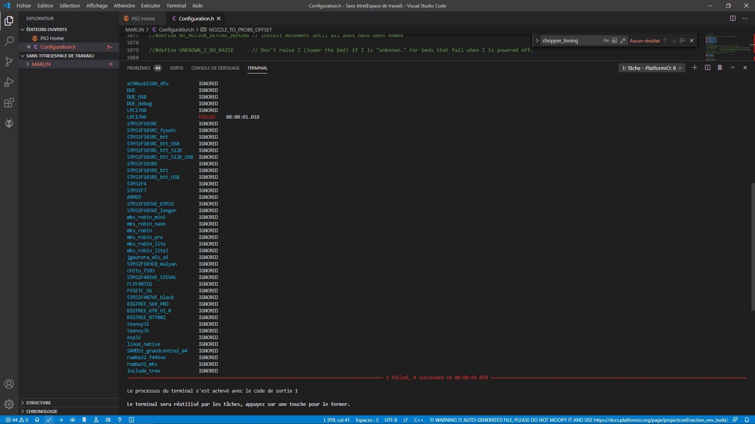This screenshot has width=755, height=424.
Task: Kill the terminal with trash icon
Action: [720, 68]
